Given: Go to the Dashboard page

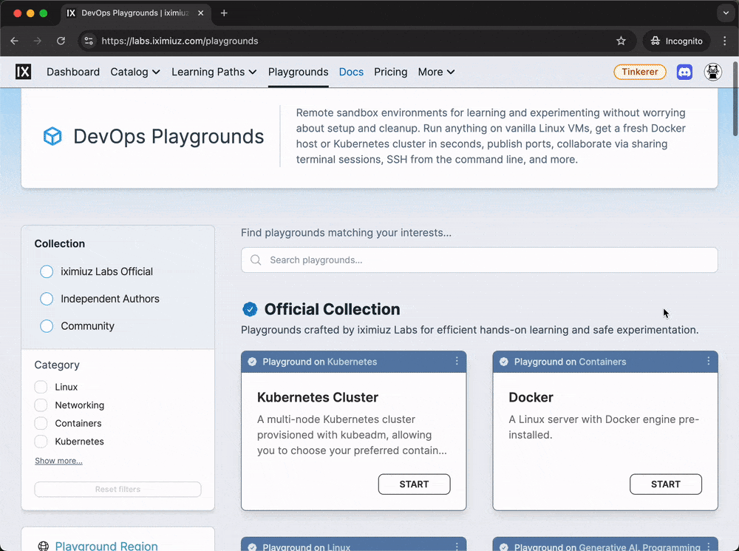Looking at the screenshot, I should 73,72.
